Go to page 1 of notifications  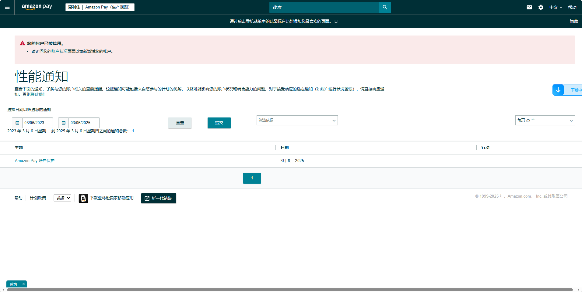[x=252, y=178]
